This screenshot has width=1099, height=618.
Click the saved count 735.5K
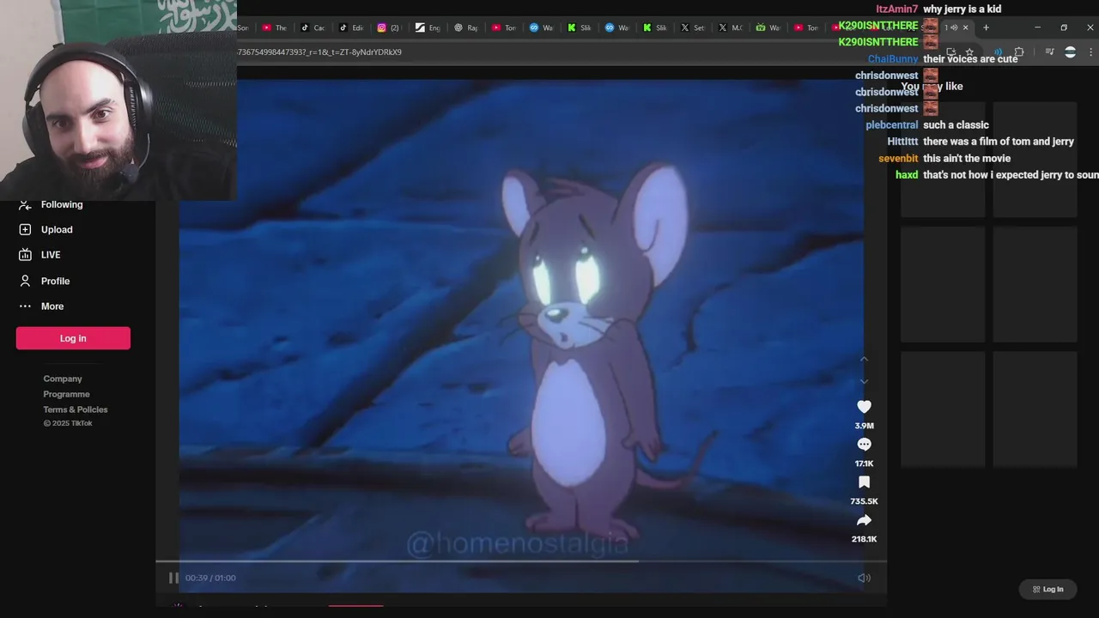[x=864, y=501]
